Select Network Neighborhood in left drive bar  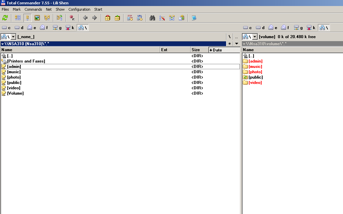coord(83,28)
